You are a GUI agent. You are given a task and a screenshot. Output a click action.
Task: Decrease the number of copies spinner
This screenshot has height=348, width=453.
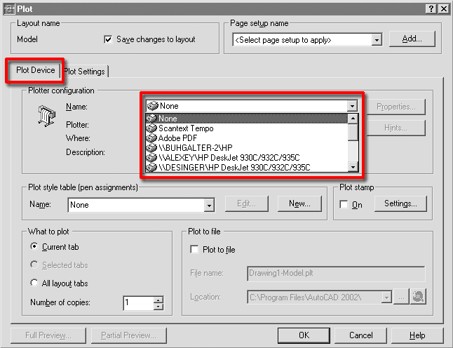click(158, 307)
